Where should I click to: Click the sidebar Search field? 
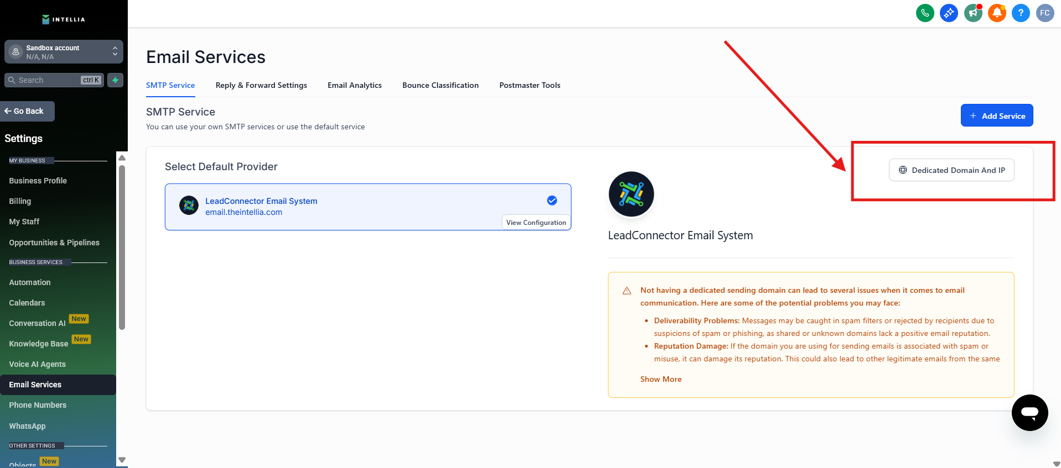(49, 80)
